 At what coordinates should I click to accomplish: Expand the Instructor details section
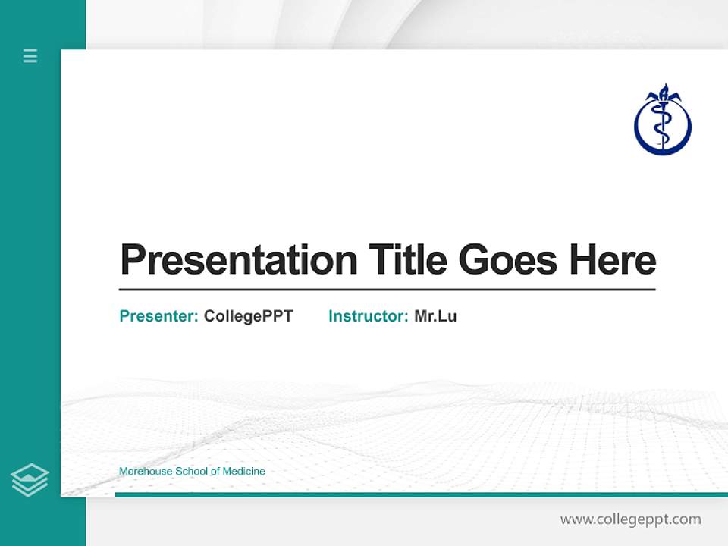pyautogui.click(x=392, y=316)
